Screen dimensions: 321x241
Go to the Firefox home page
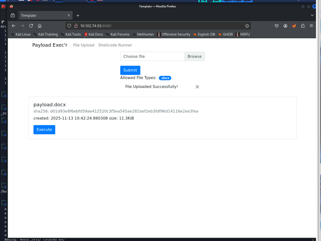40,26
